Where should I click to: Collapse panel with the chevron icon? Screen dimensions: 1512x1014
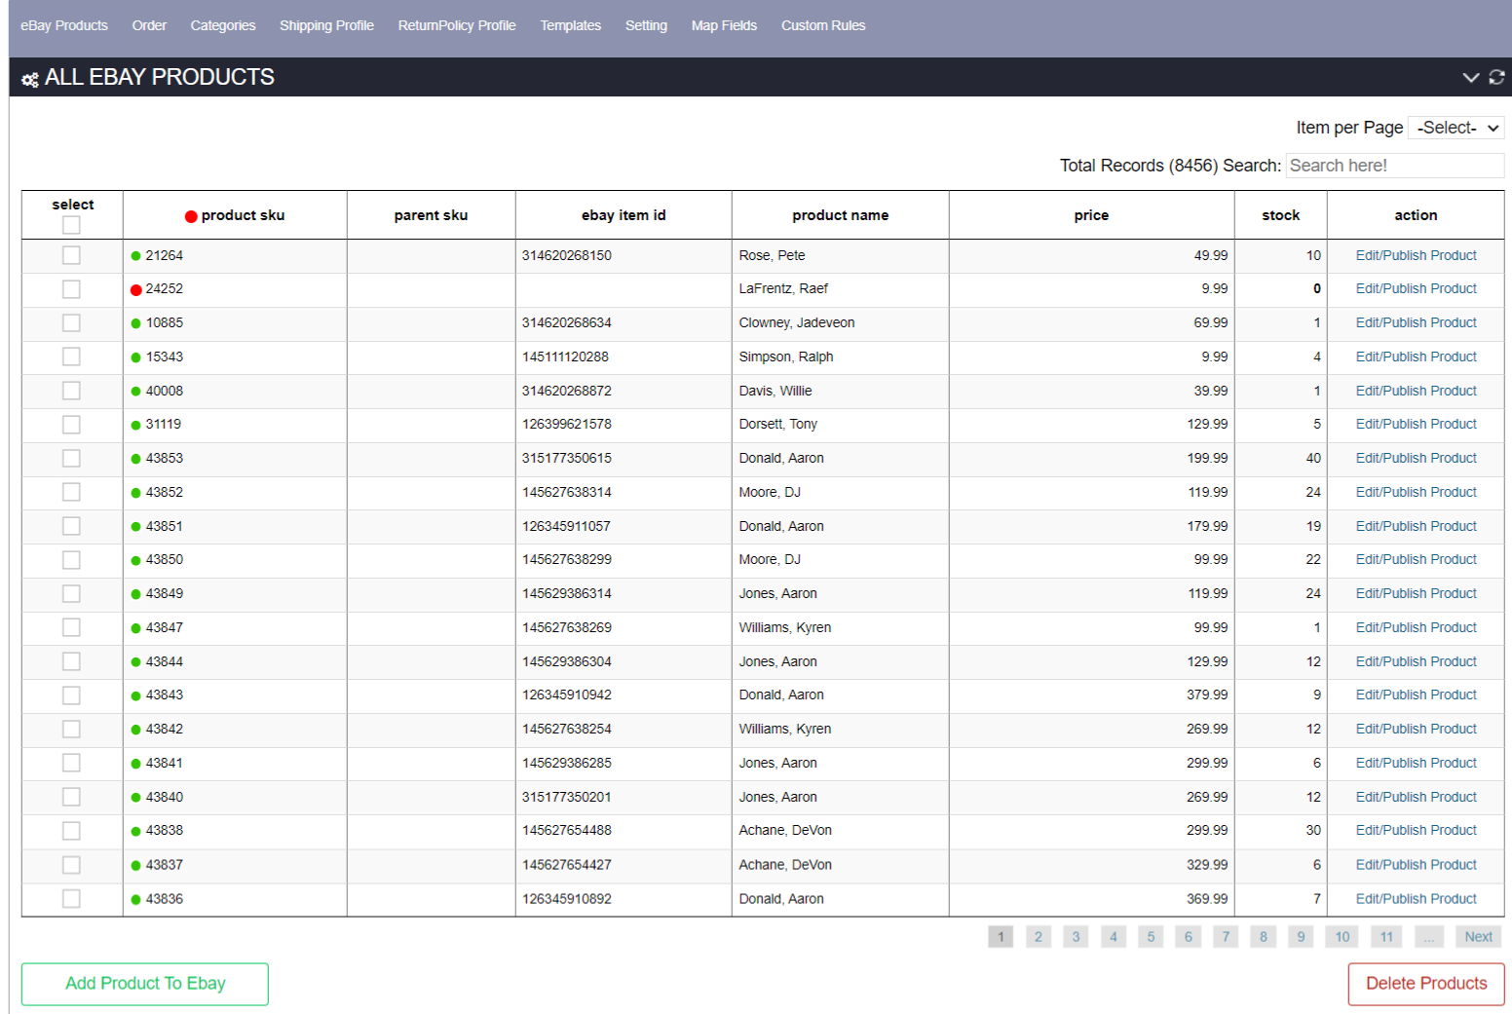click(1471, 77)
